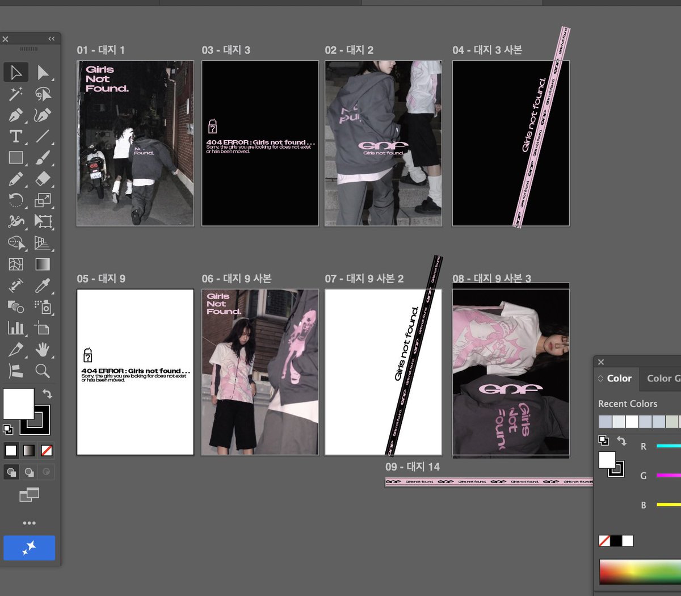Pick a color from the spectrum bar
This screenshot has width=681, height=596.
(x=640, y=572)
